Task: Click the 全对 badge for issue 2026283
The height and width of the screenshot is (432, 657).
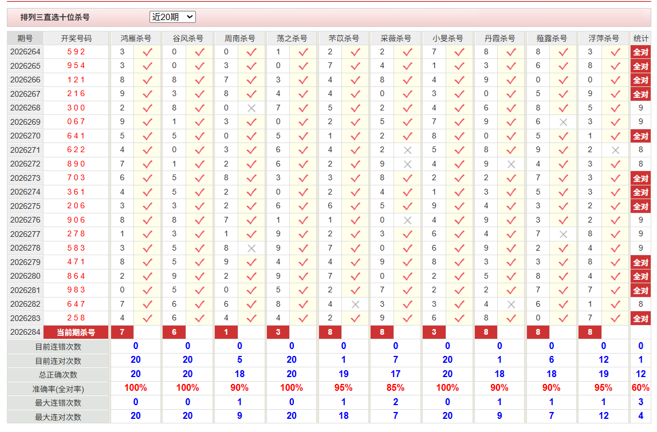Action: [640, 319]
